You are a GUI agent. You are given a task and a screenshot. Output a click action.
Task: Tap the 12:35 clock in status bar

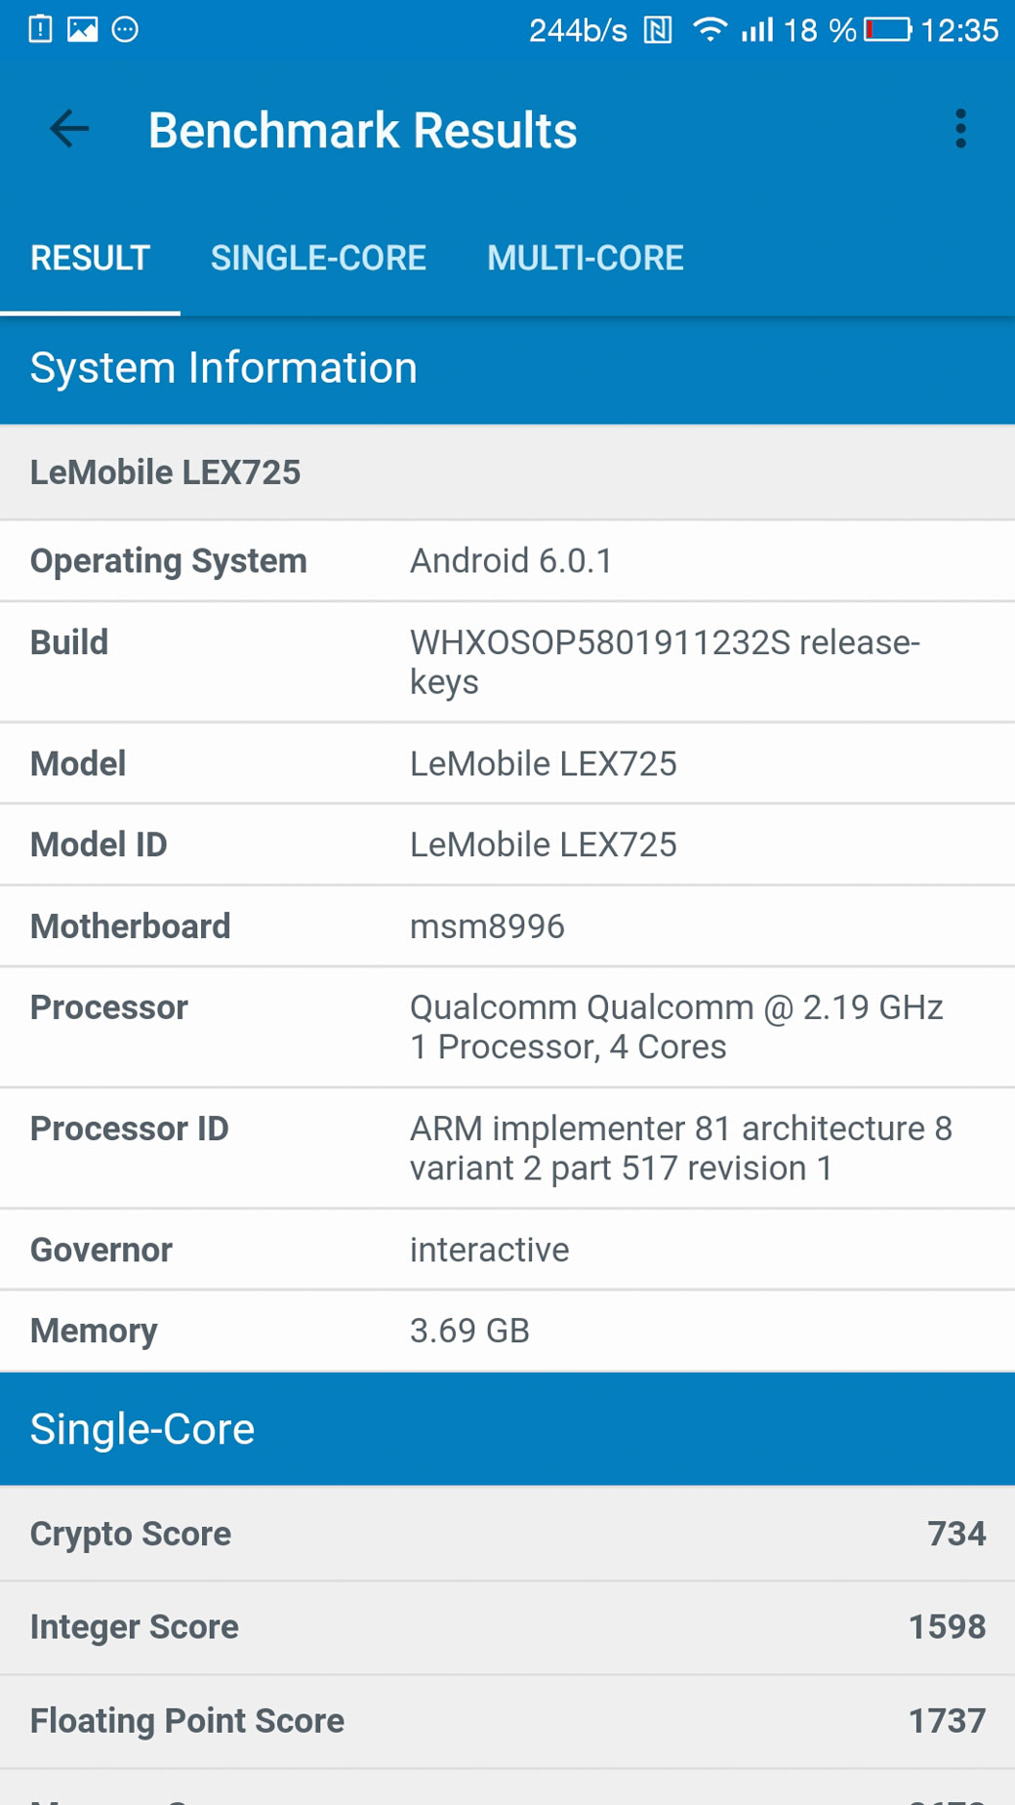[959, 30]
